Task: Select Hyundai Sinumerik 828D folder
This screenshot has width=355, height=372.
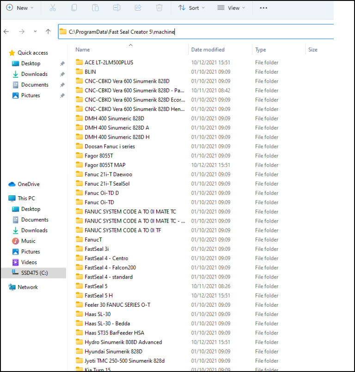Action: pyautogui.click(x=114, y=351)
